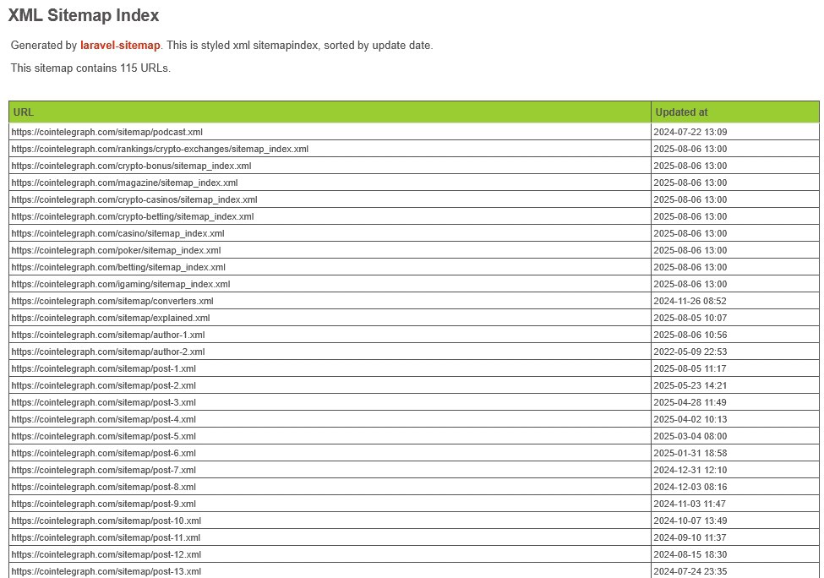Open the sitemap/post-2.xml link
Image resolution: width=824 pixels, height=578 pixels.
point(103,385)
